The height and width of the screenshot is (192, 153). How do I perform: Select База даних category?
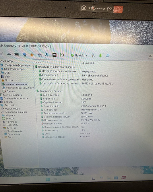pyautogui.click(x=12, y=134)
